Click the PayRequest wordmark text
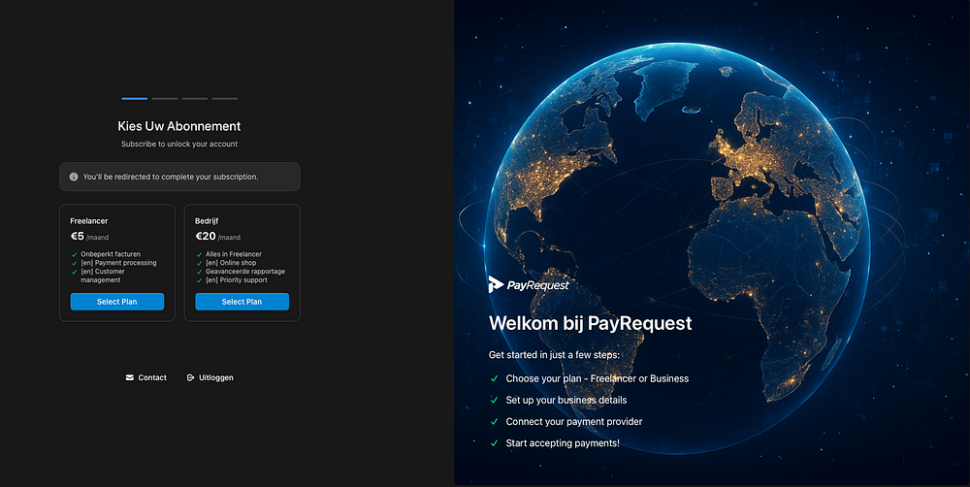This screenshot has height=487, width=970. tap(538, 285)
